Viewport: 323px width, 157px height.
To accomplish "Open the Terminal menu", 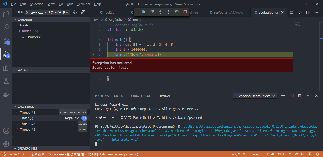I will click(x=83, y=4).
